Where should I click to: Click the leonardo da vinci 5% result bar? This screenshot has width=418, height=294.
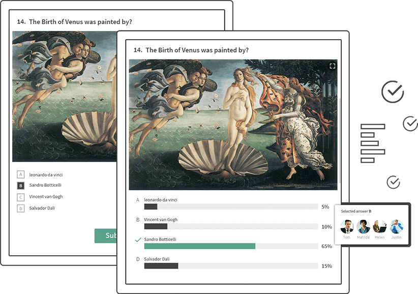pyautogui.click(x=231, y=207)
